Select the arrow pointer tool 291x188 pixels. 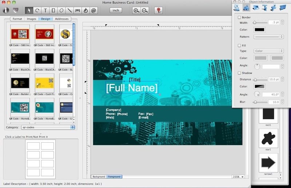[29, 11]
